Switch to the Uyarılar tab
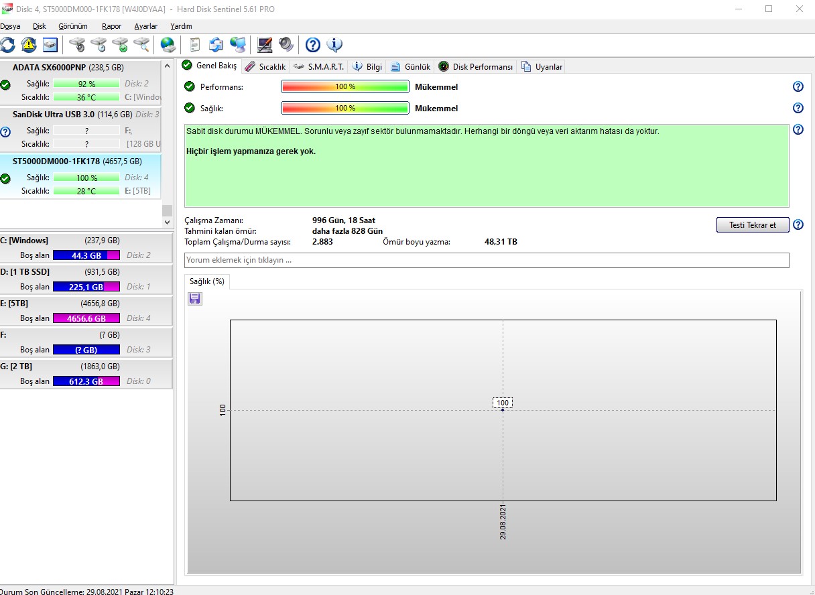The width and height of the screenshot is (815, 595). (542, 66)
